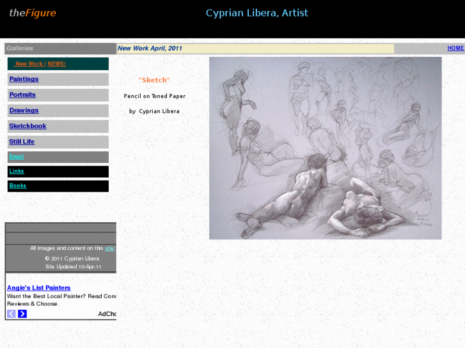
Task: Select the Still Life gallery
Action: 22,142
